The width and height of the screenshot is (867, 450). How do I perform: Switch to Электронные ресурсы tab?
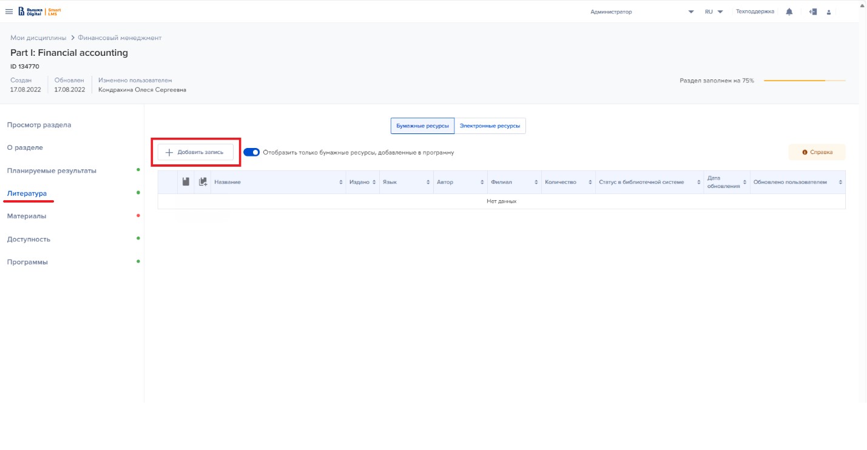point(490,126)
